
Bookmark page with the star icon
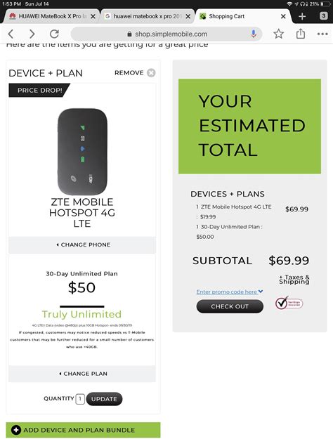click(x=279, y=34)
